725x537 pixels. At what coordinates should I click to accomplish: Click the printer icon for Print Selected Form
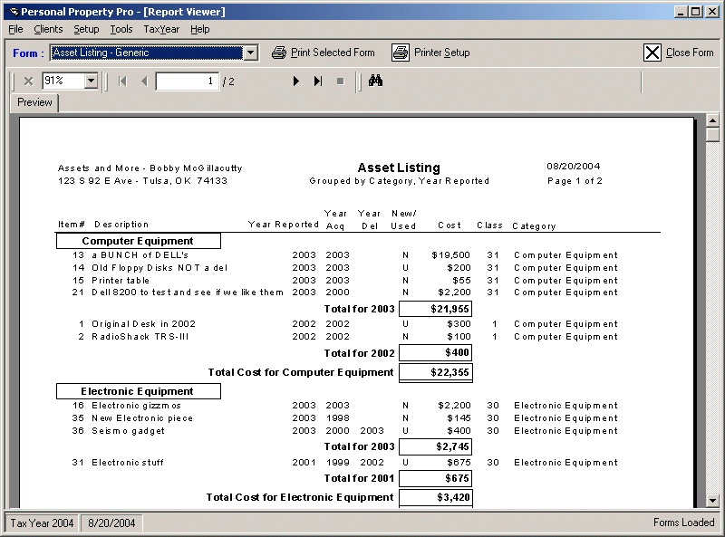coord(279,53)
